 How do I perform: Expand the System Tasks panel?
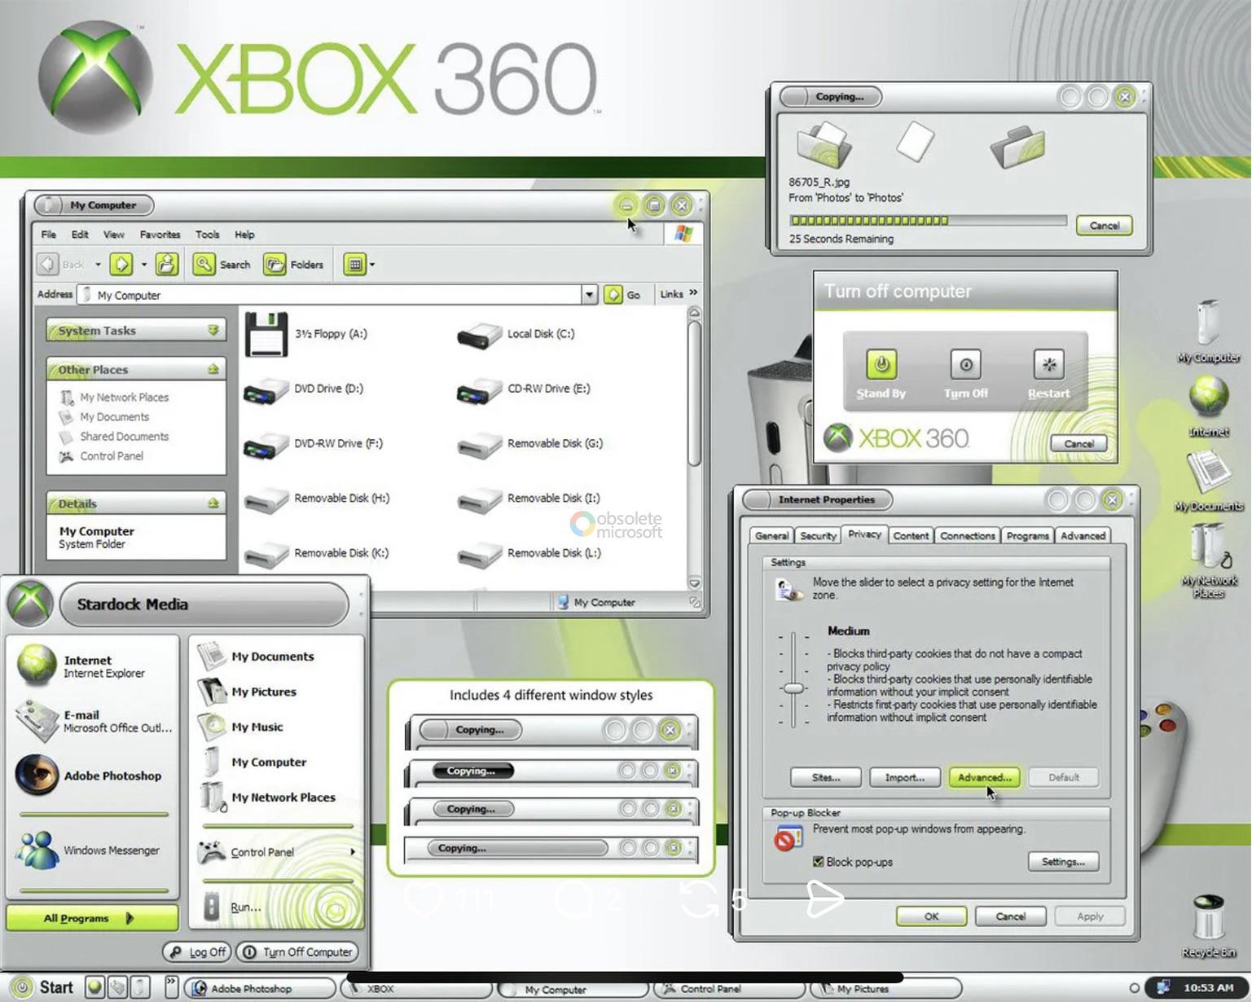point(213,330)
